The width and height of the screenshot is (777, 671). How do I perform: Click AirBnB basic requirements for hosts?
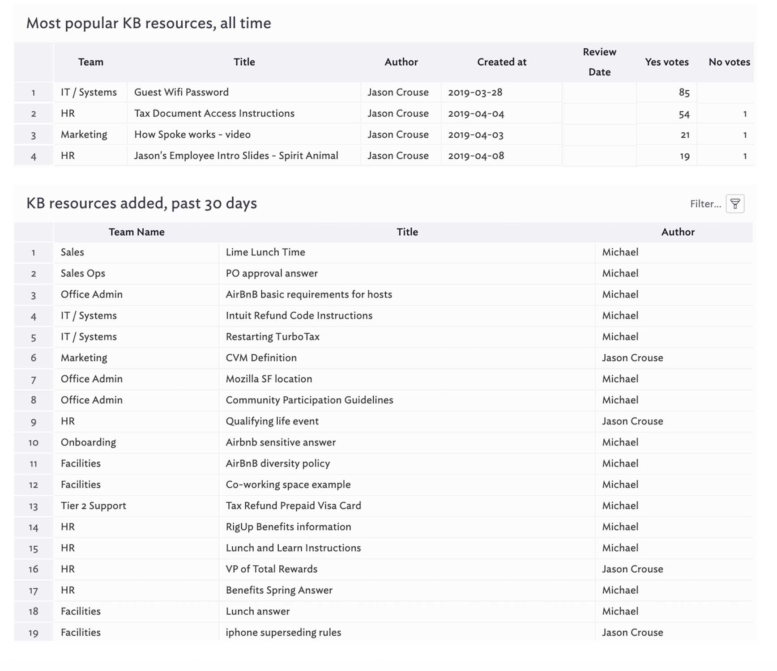(x=309, y=294)
